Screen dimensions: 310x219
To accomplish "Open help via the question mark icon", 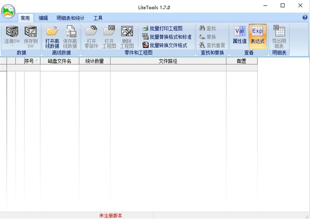I will tap(305, 18).
